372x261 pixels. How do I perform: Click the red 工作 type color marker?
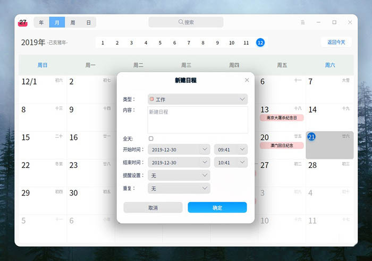pyautogui.click(x=152, y=99)
